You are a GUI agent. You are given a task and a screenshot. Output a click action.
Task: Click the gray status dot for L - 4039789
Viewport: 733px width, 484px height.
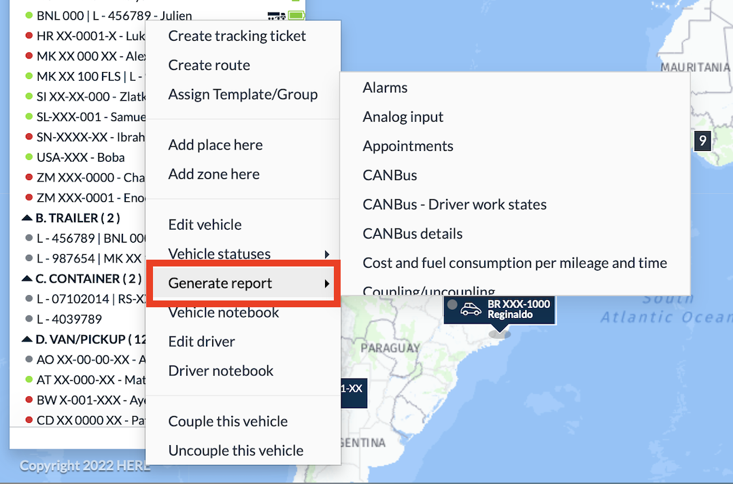click(29, 319)
